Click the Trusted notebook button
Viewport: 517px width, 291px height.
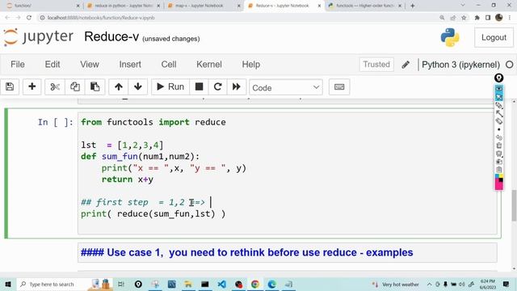click(x=376, y=65)
